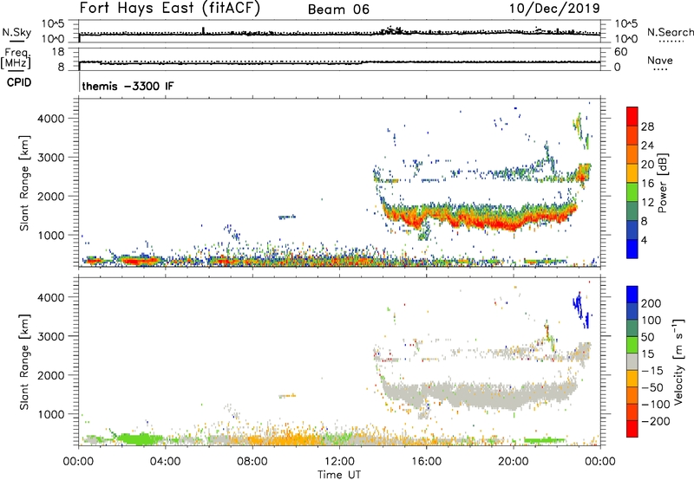This screenshot has height=480, width=694.
Task: Click the '28' tick on power colorbar
Action: click(647, 126)
